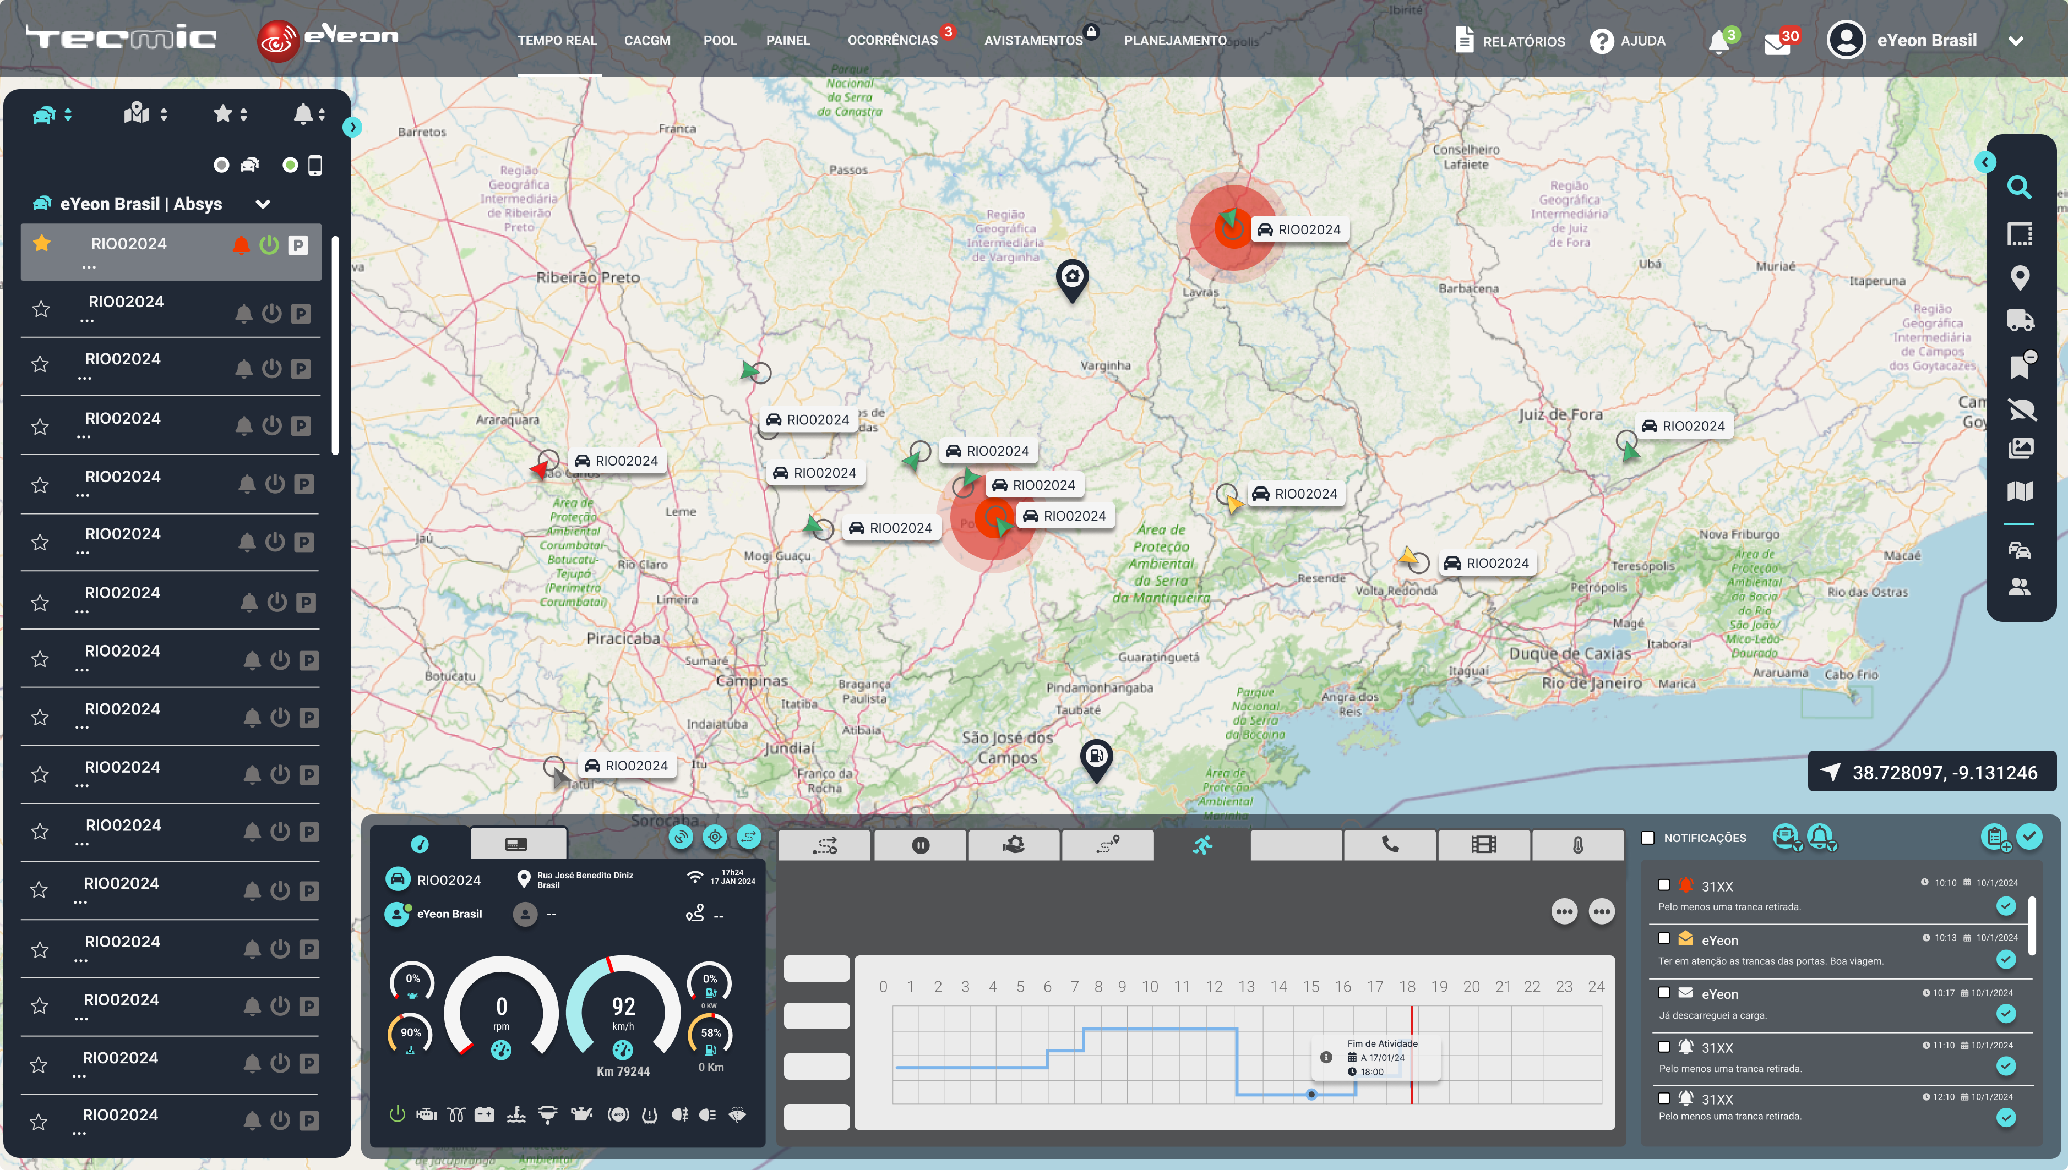This screenshot has width=2068, height=1170.
Task: Click the AVISTAMENTOS locked menu item
Action: coord(1033,40)
